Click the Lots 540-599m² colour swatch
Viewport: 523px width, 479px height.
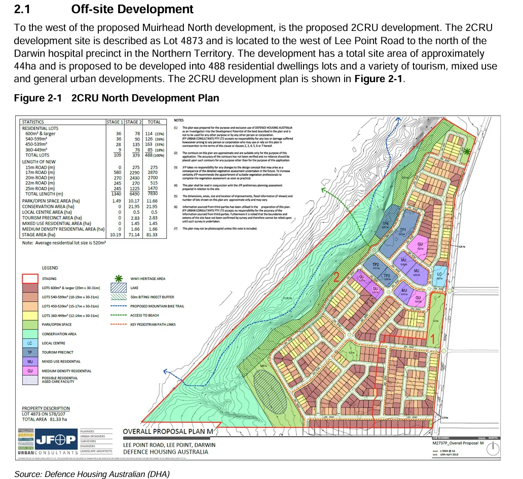[30, 297]
